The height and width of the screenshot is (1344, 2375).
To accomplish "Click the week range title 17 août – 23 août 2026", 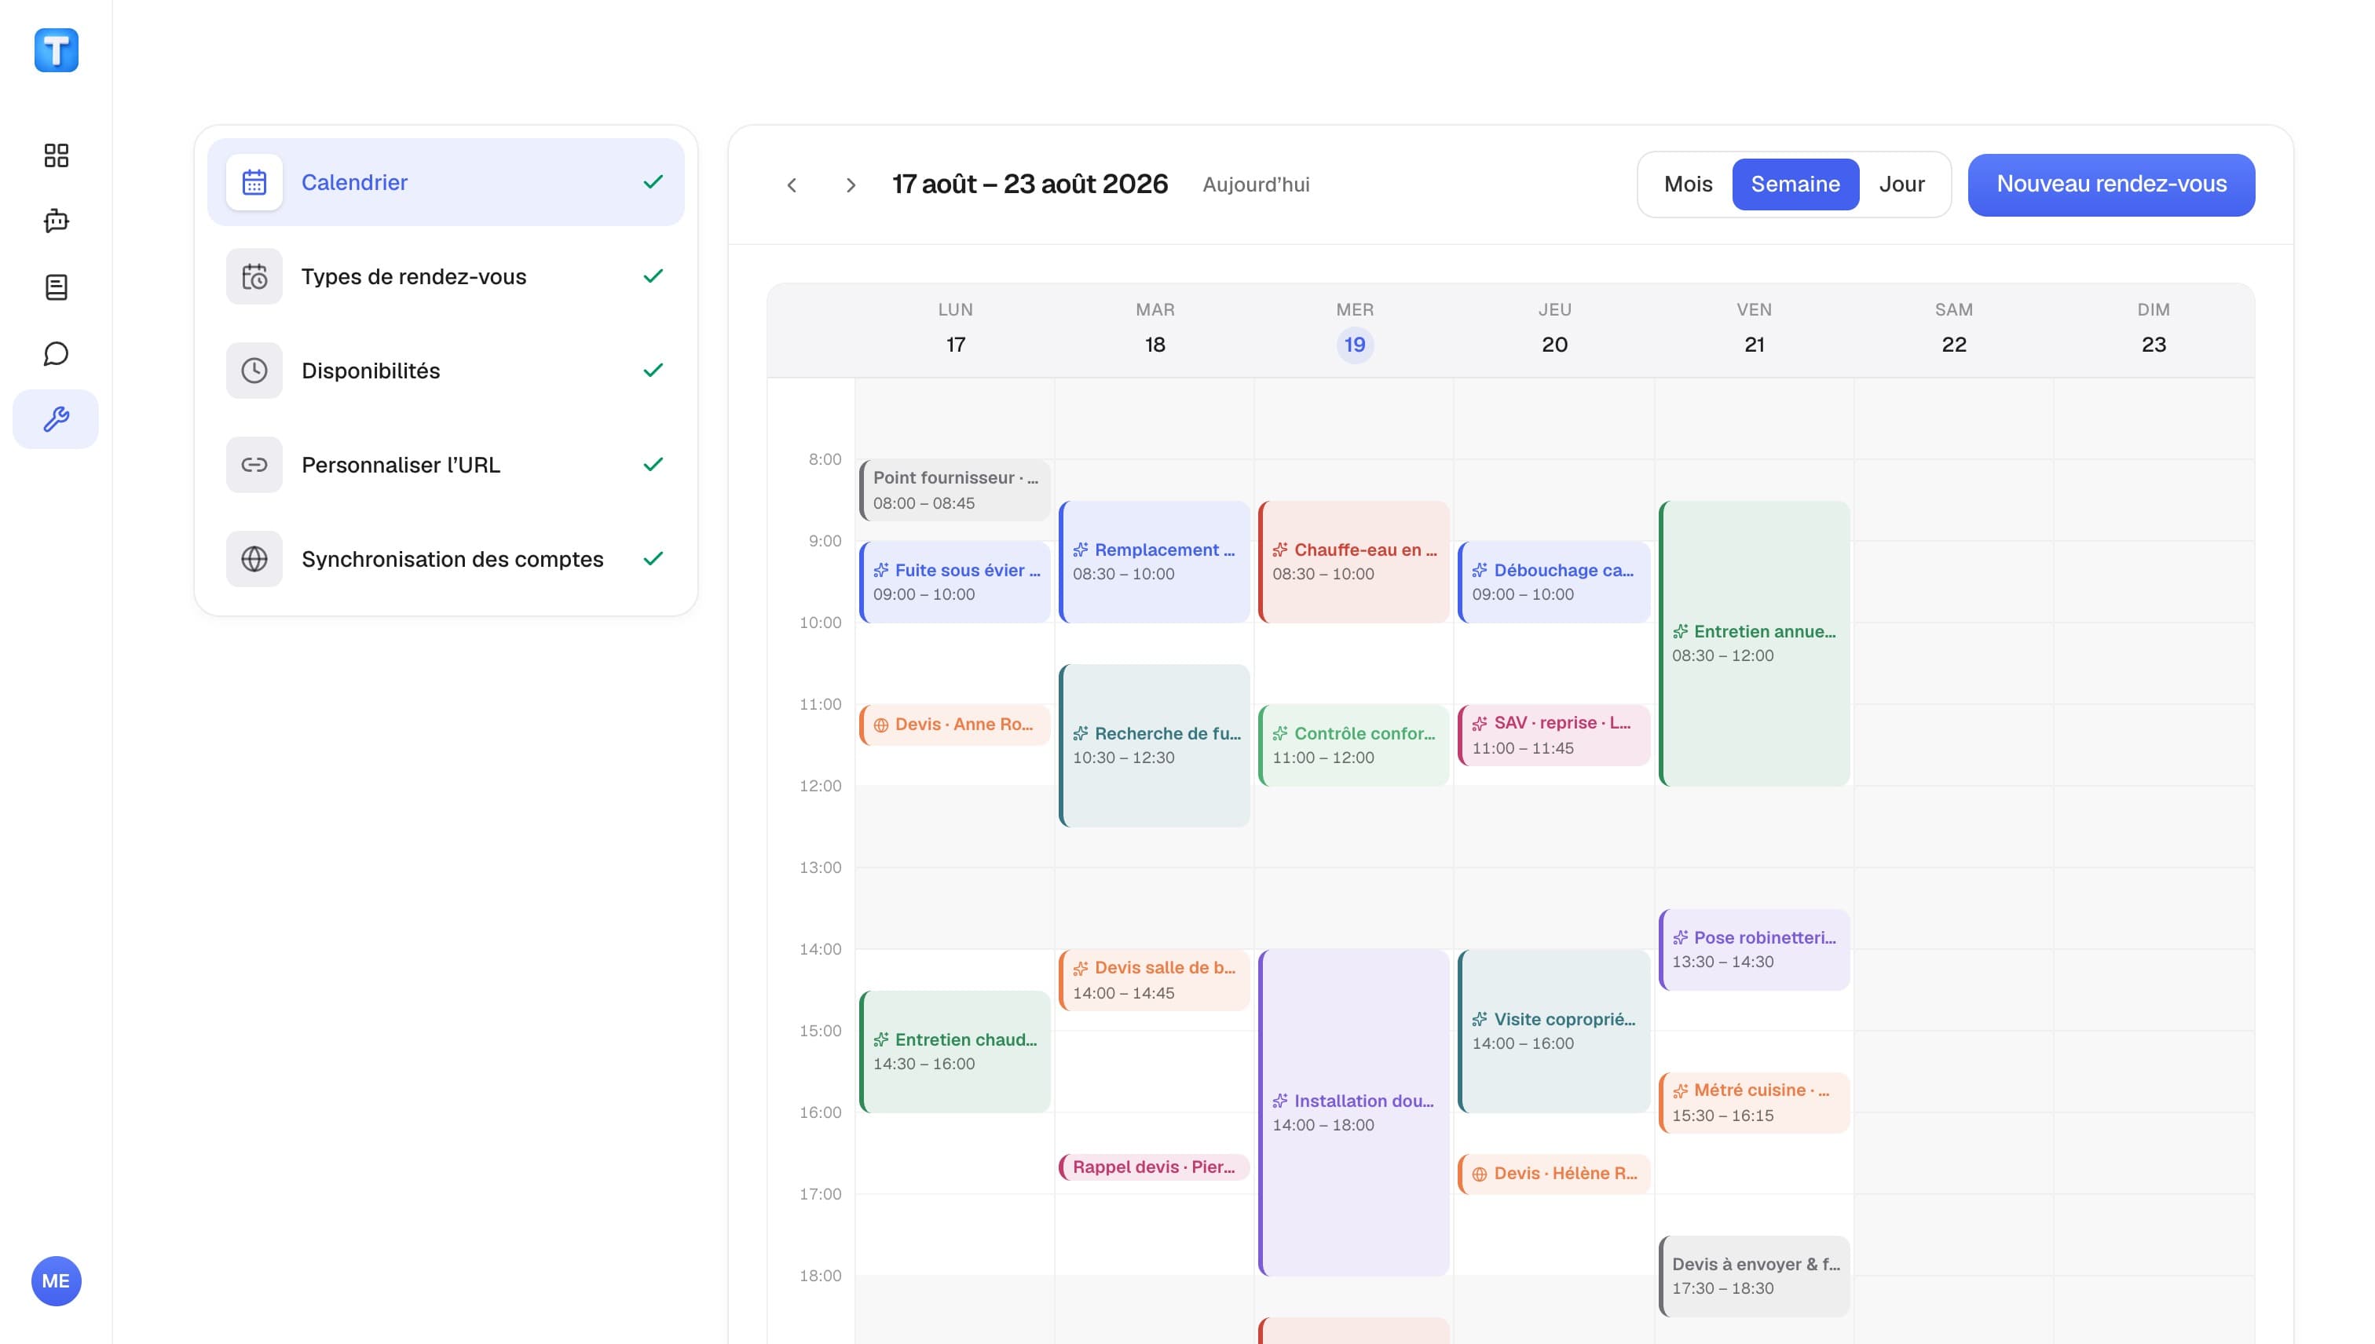I will pos(1030,184).
